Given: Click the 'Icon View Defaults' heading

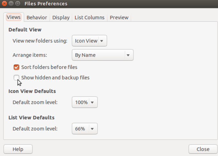Looking at the screenshot, I should click(32, 91).
